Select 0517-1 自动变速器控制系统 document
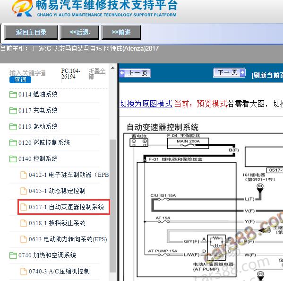Screen dimensions: 283x281 [66, 207]
